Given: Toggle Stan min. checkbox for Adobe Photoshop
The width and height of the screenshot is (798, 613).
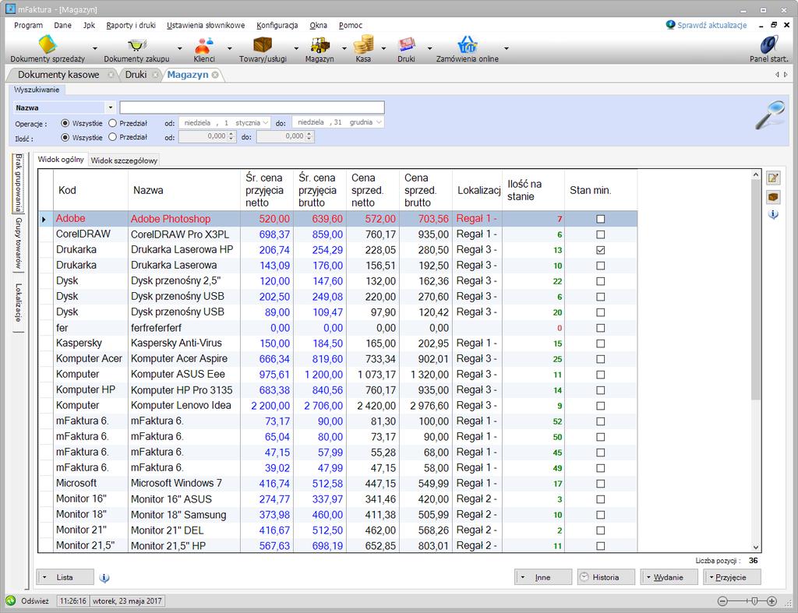Looking at the screenshot, I should click(x=601, y=219).
